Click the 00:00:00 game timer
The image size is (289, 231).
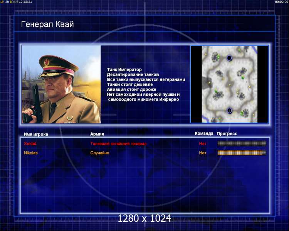tap(281, 2)
